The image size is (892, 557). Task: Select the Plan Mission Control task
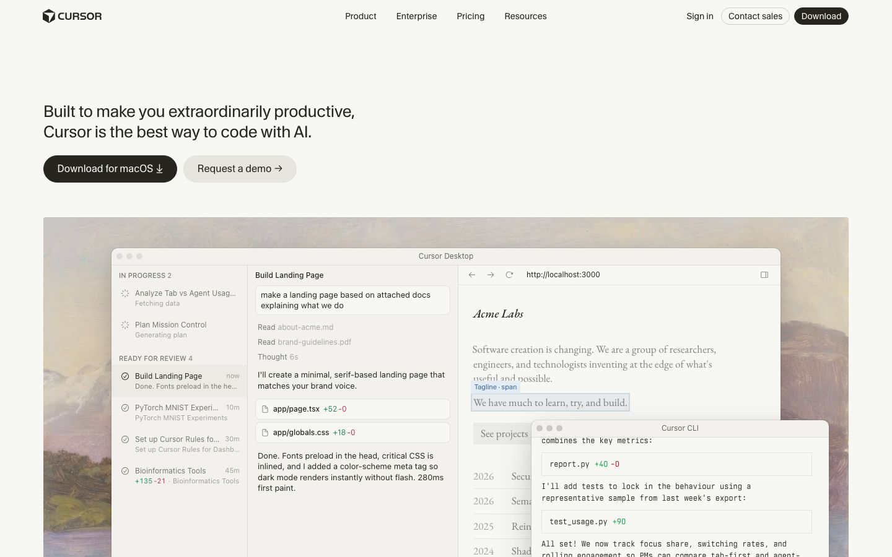coord(180,329)
